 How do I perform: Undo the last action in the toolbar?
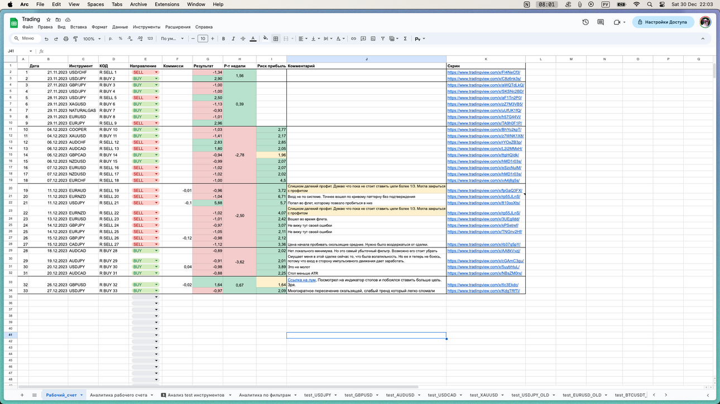[46, 39]
